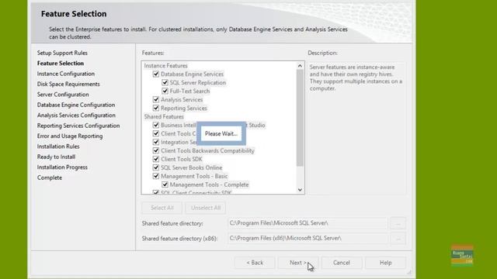The image size is (497, 279).
Task: Click the Instance Features heading
Action: (165, 66)
